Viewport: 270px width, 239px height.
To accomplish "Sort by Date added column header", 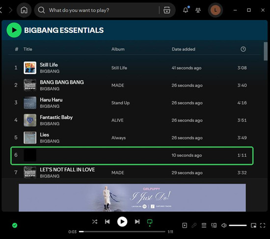I will (184, 49).
